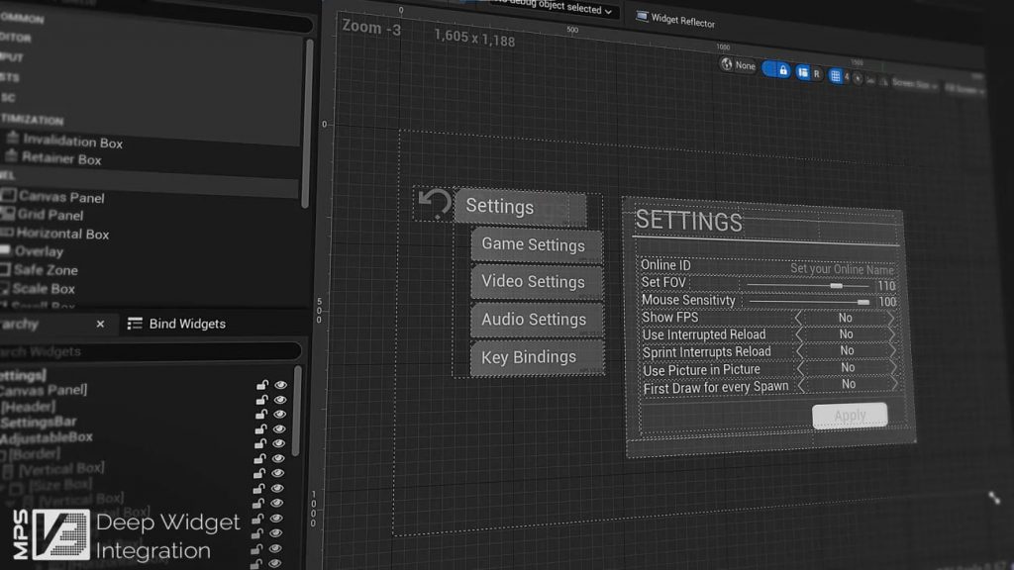Select Grid Panel in the palette
1014x570 pixels.
(x=43, y=215)
